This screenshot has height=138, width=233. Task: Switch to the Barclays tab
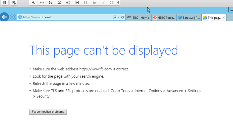tap(189, 17)
